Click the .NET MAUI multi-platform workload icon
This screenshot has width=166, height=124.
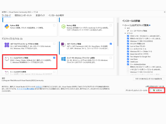tap(7, 45)
